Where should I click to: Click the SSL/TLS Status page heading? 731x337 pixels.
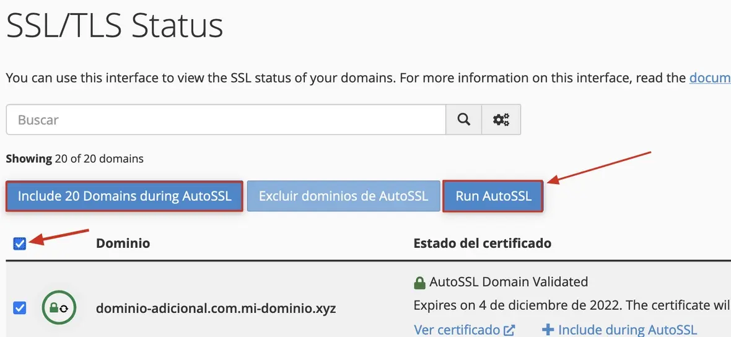tap(115, 25)
